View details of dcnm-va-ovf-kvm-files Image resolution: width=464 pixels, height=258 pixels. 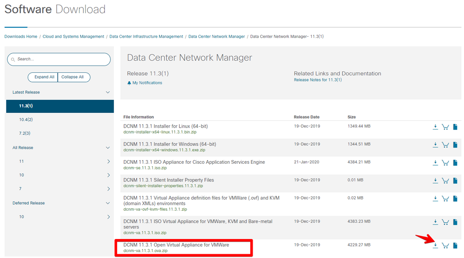(456, 199)
